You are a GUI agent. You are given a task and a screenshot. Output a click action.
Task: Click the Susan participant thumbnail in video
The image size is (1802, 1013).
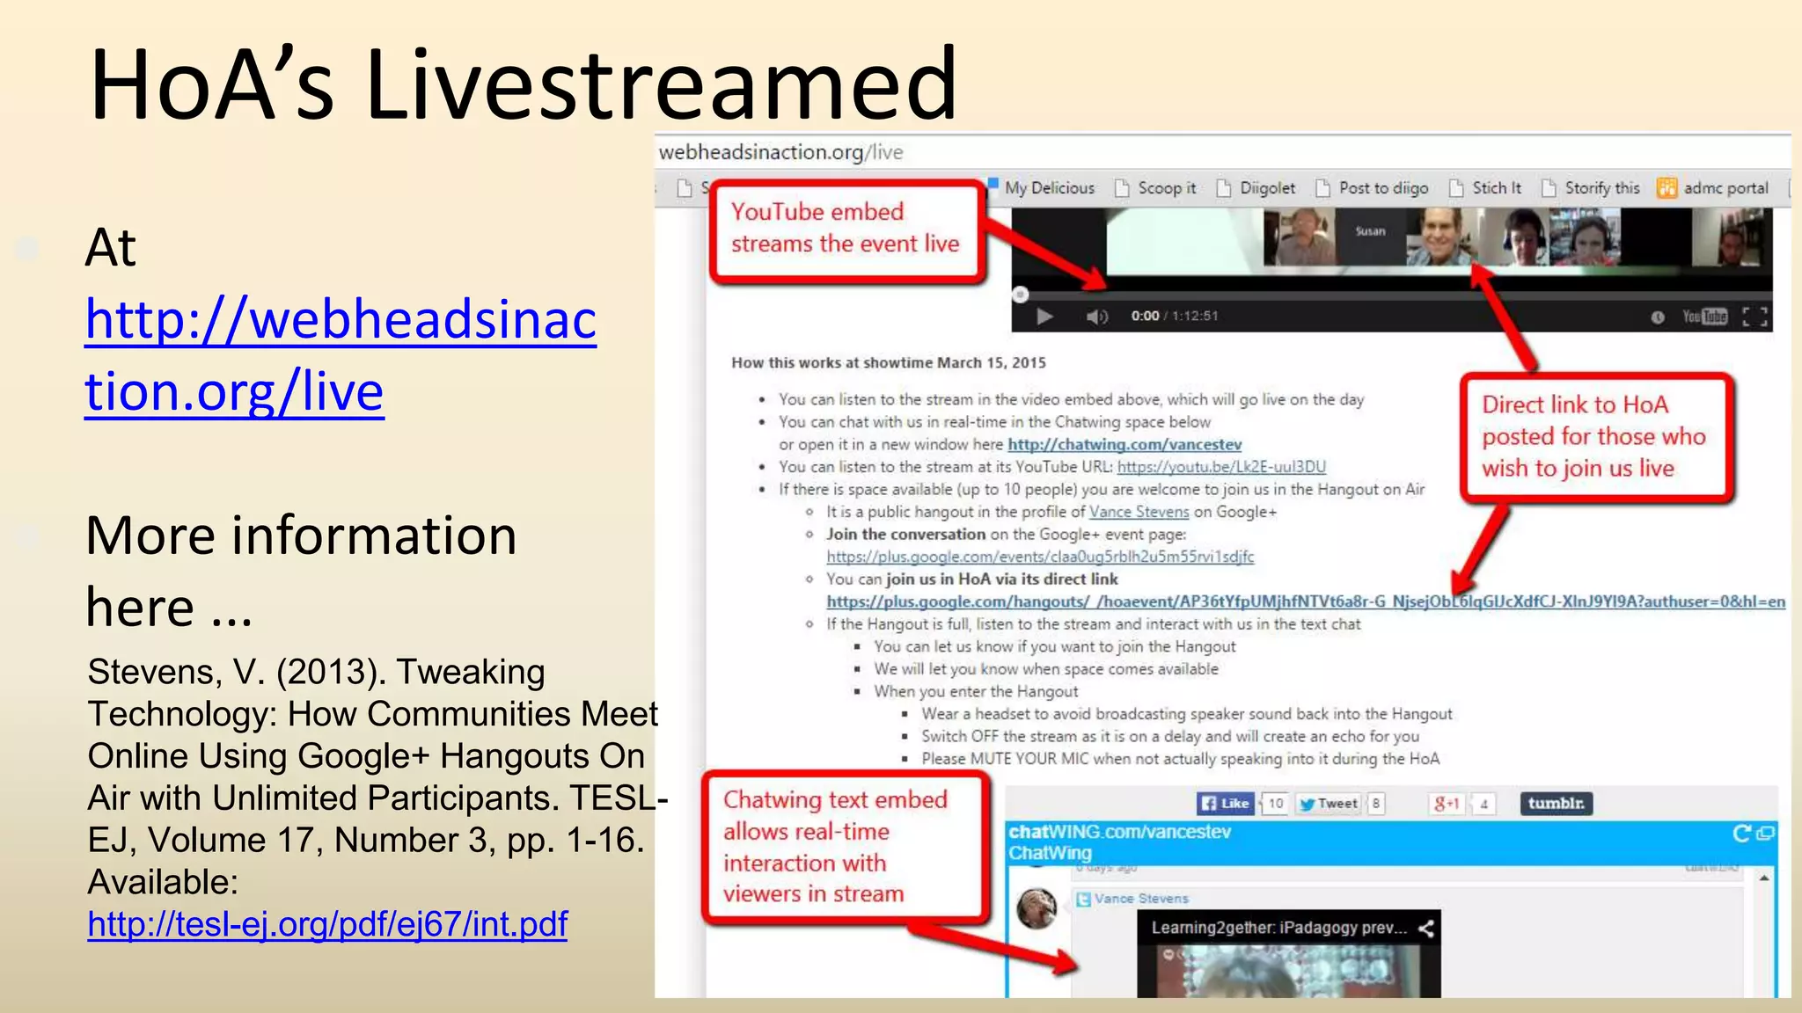[1370, 237]
